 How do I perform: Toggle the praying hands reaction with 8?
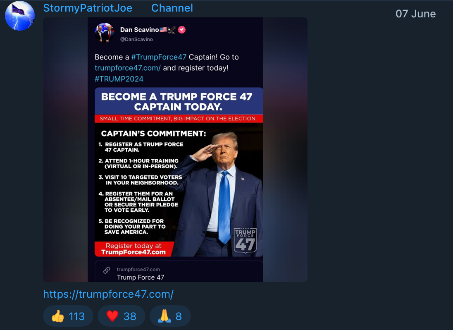coord(170,316)
